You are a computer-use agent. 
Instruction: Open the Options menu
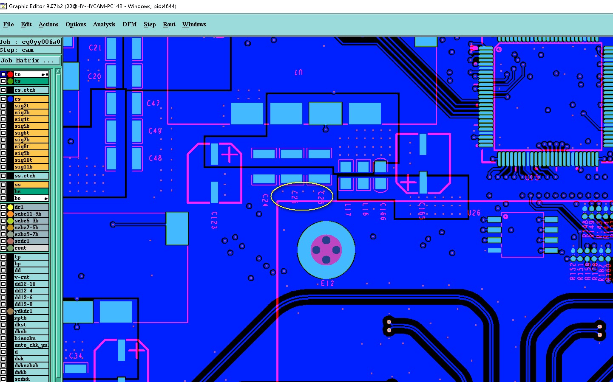pyautogui.click(x=76, y=24)
